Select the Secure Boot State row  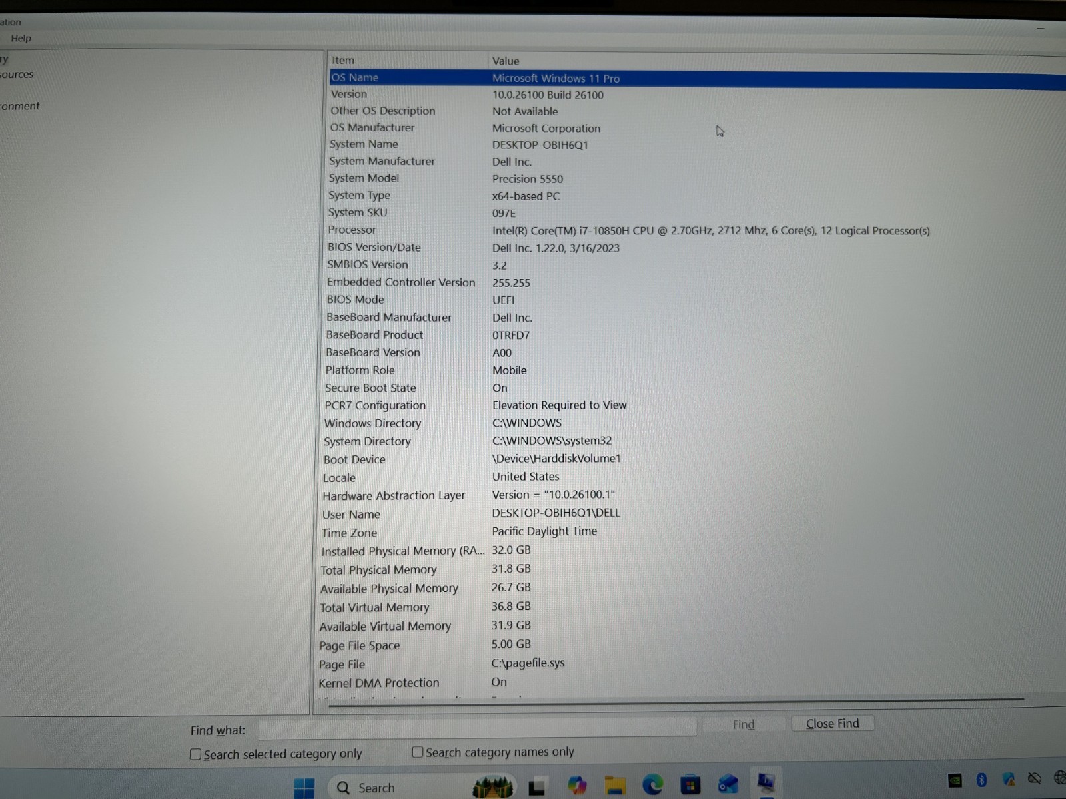(697, 388)
